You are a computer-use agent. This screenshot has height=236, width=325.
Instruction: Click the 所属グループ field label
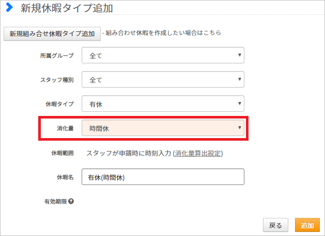57,56
